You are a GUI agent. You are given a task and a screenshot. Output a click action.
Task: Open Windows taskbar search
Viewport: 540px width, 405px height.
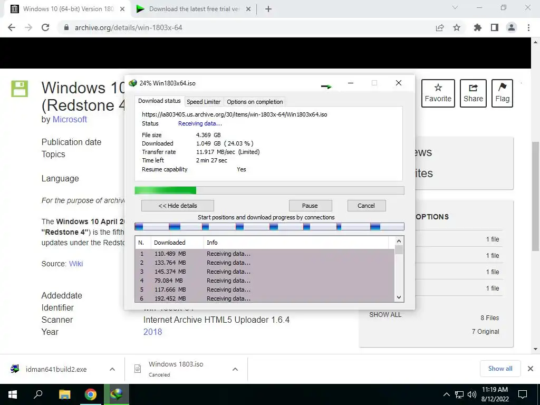click(x=38, y=394)
